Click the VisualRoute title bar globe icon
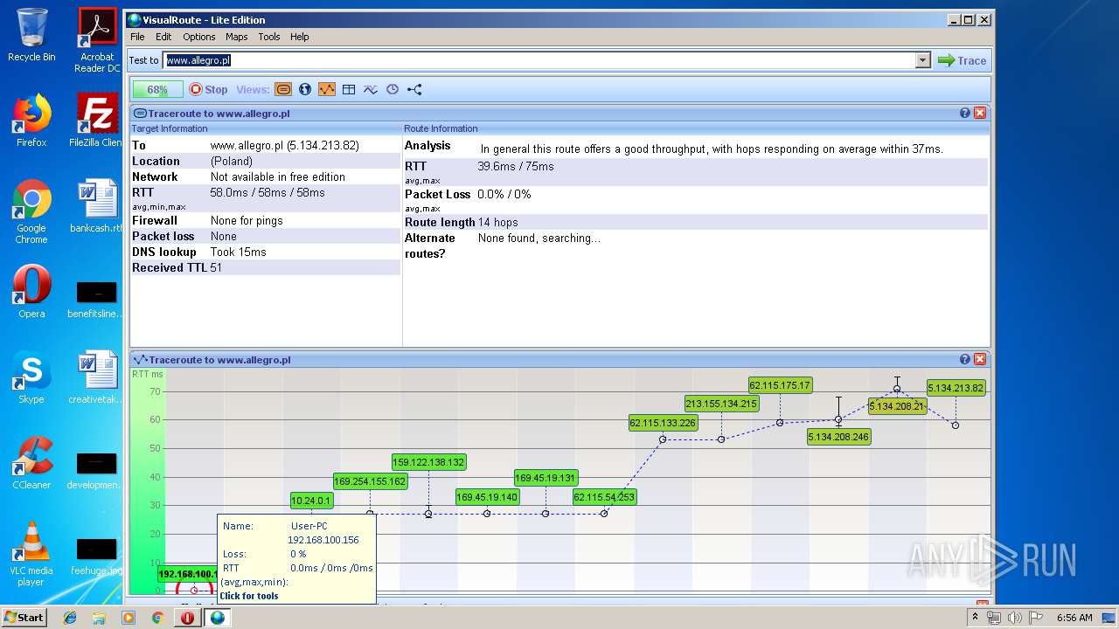Screen dimensions: 1119x629 [135, 19]
